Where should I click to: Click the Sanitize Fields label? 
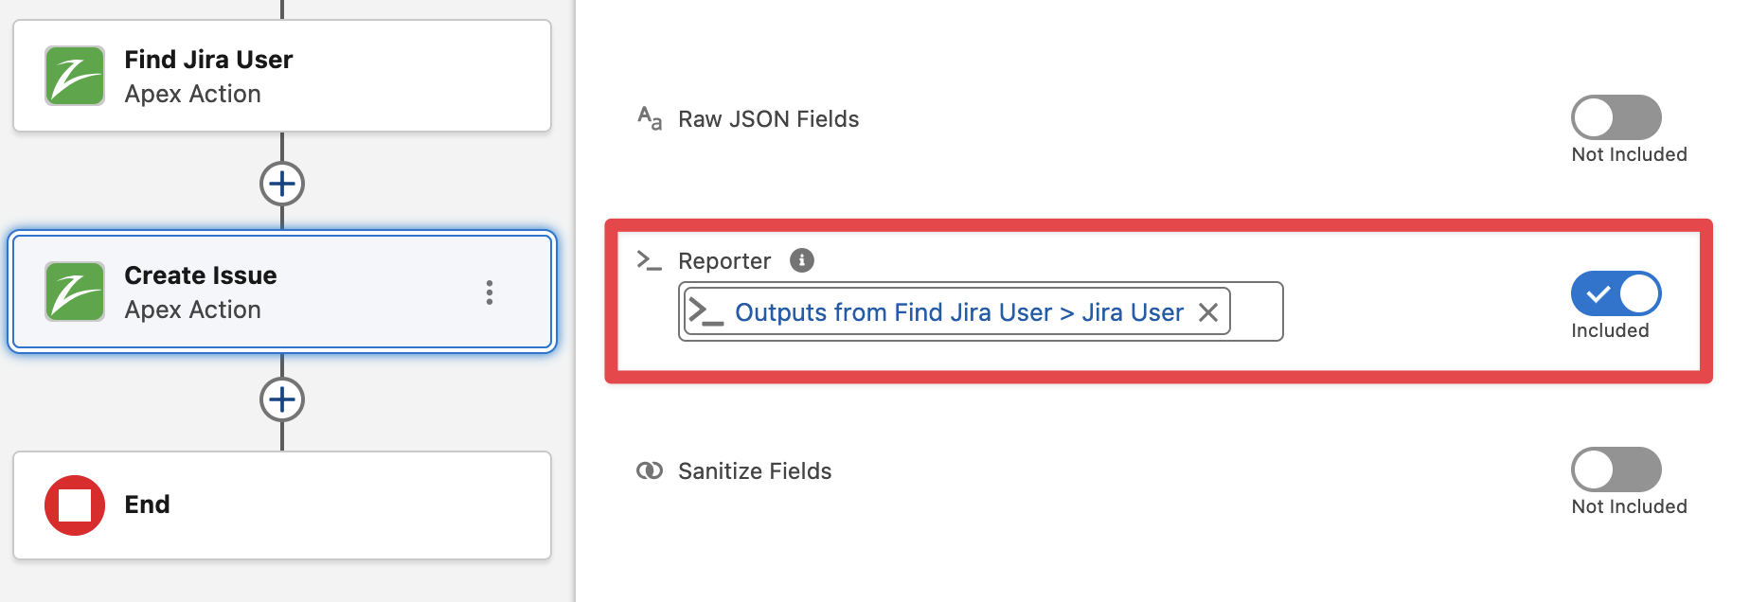click(755, 471)
